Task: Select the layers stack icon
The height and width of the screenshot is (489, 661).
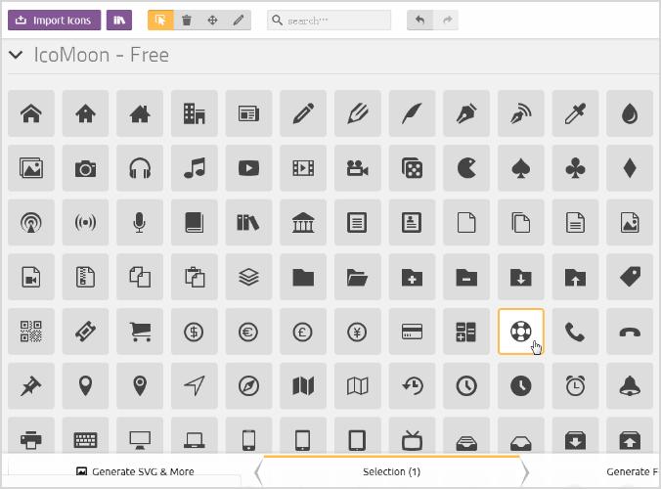Action: point(248,277)
